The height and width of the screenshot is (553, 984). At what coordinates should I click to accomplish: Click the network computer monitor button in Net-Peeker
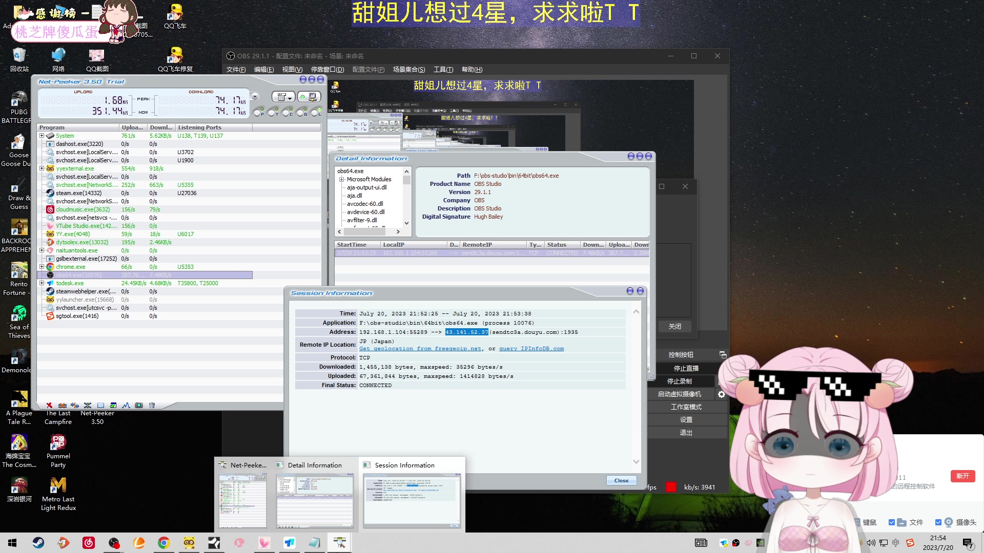point(309,96)
